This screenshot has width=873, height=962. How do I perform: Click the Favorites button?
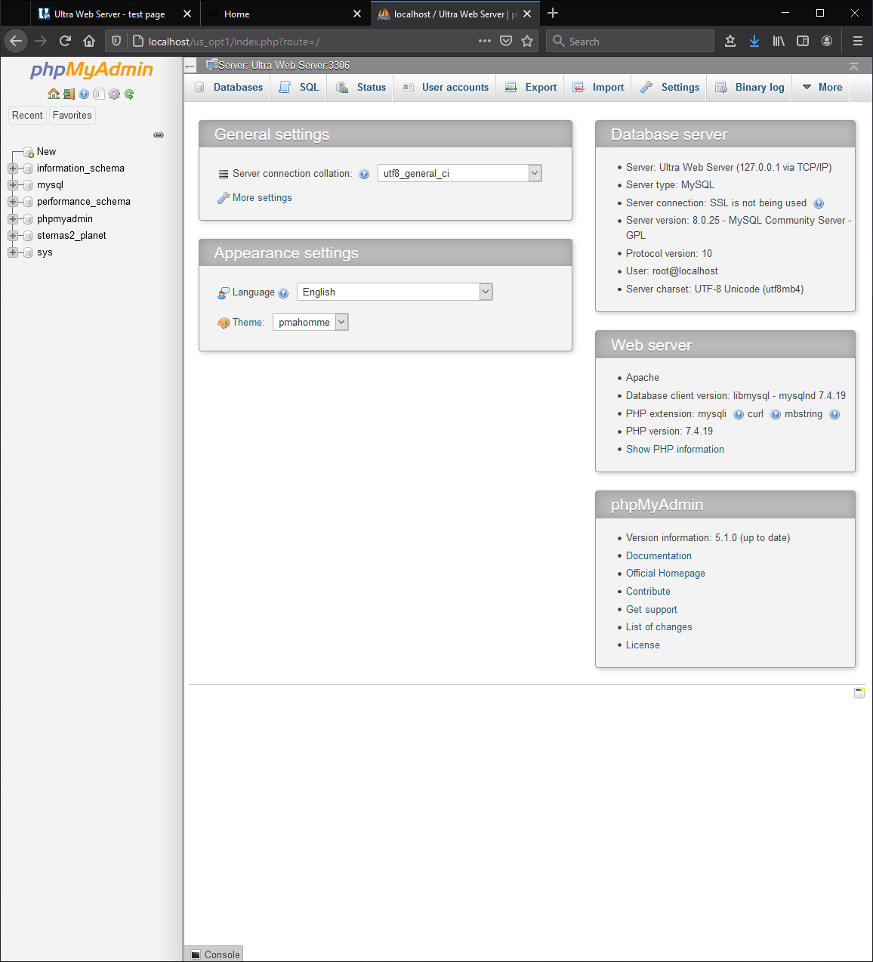[72, 115]
